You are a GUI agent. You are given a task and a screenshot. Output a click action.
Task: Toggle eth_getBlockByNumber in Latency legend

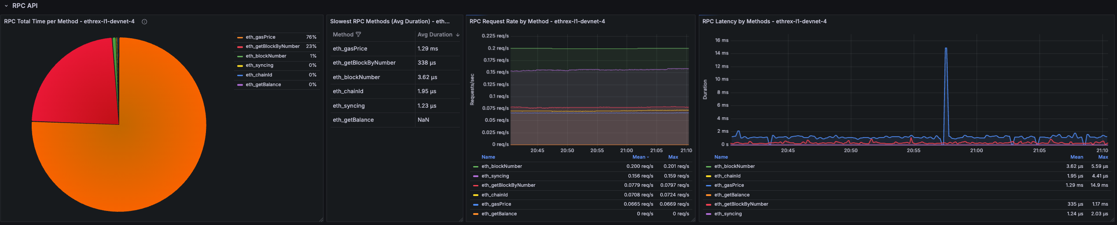coord(741,204)
